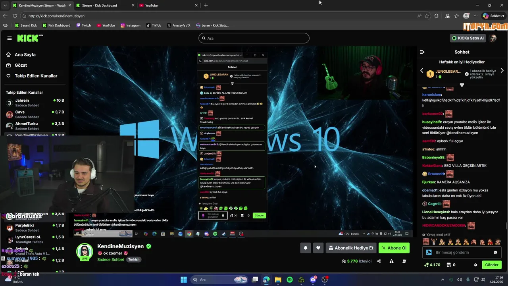Open the channel store icon showing 0
508x286 pixels.
coord(451,265)
